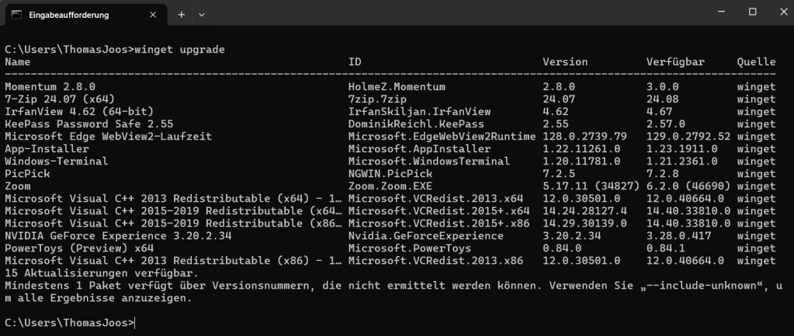Click 'Microsoft.AppInstaller' ID

tap(419, 149)
